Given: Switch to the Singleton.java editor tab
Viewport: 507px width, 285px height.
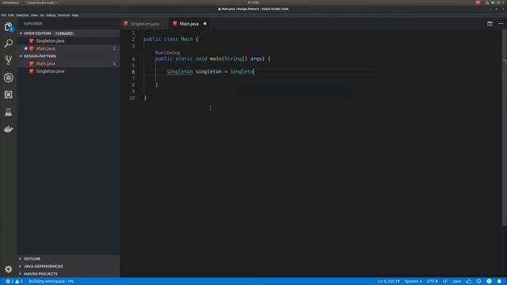Looking at the screenshot, I should pyautogui.click(x=144, y=24).
